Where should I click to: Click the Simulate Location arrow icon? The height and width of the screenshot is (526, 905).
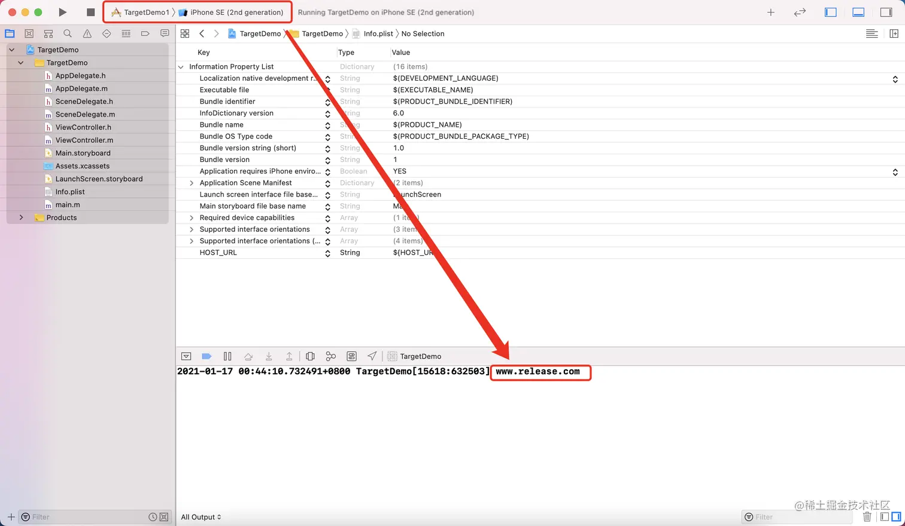372,356
